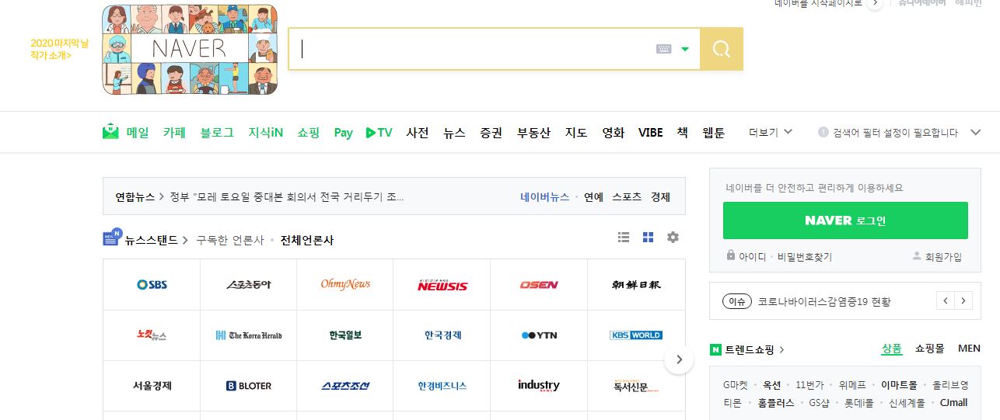Open the 스포츠동아 press logo
The width and height of the screenshot is (1000, 420).
click(248, 285)
